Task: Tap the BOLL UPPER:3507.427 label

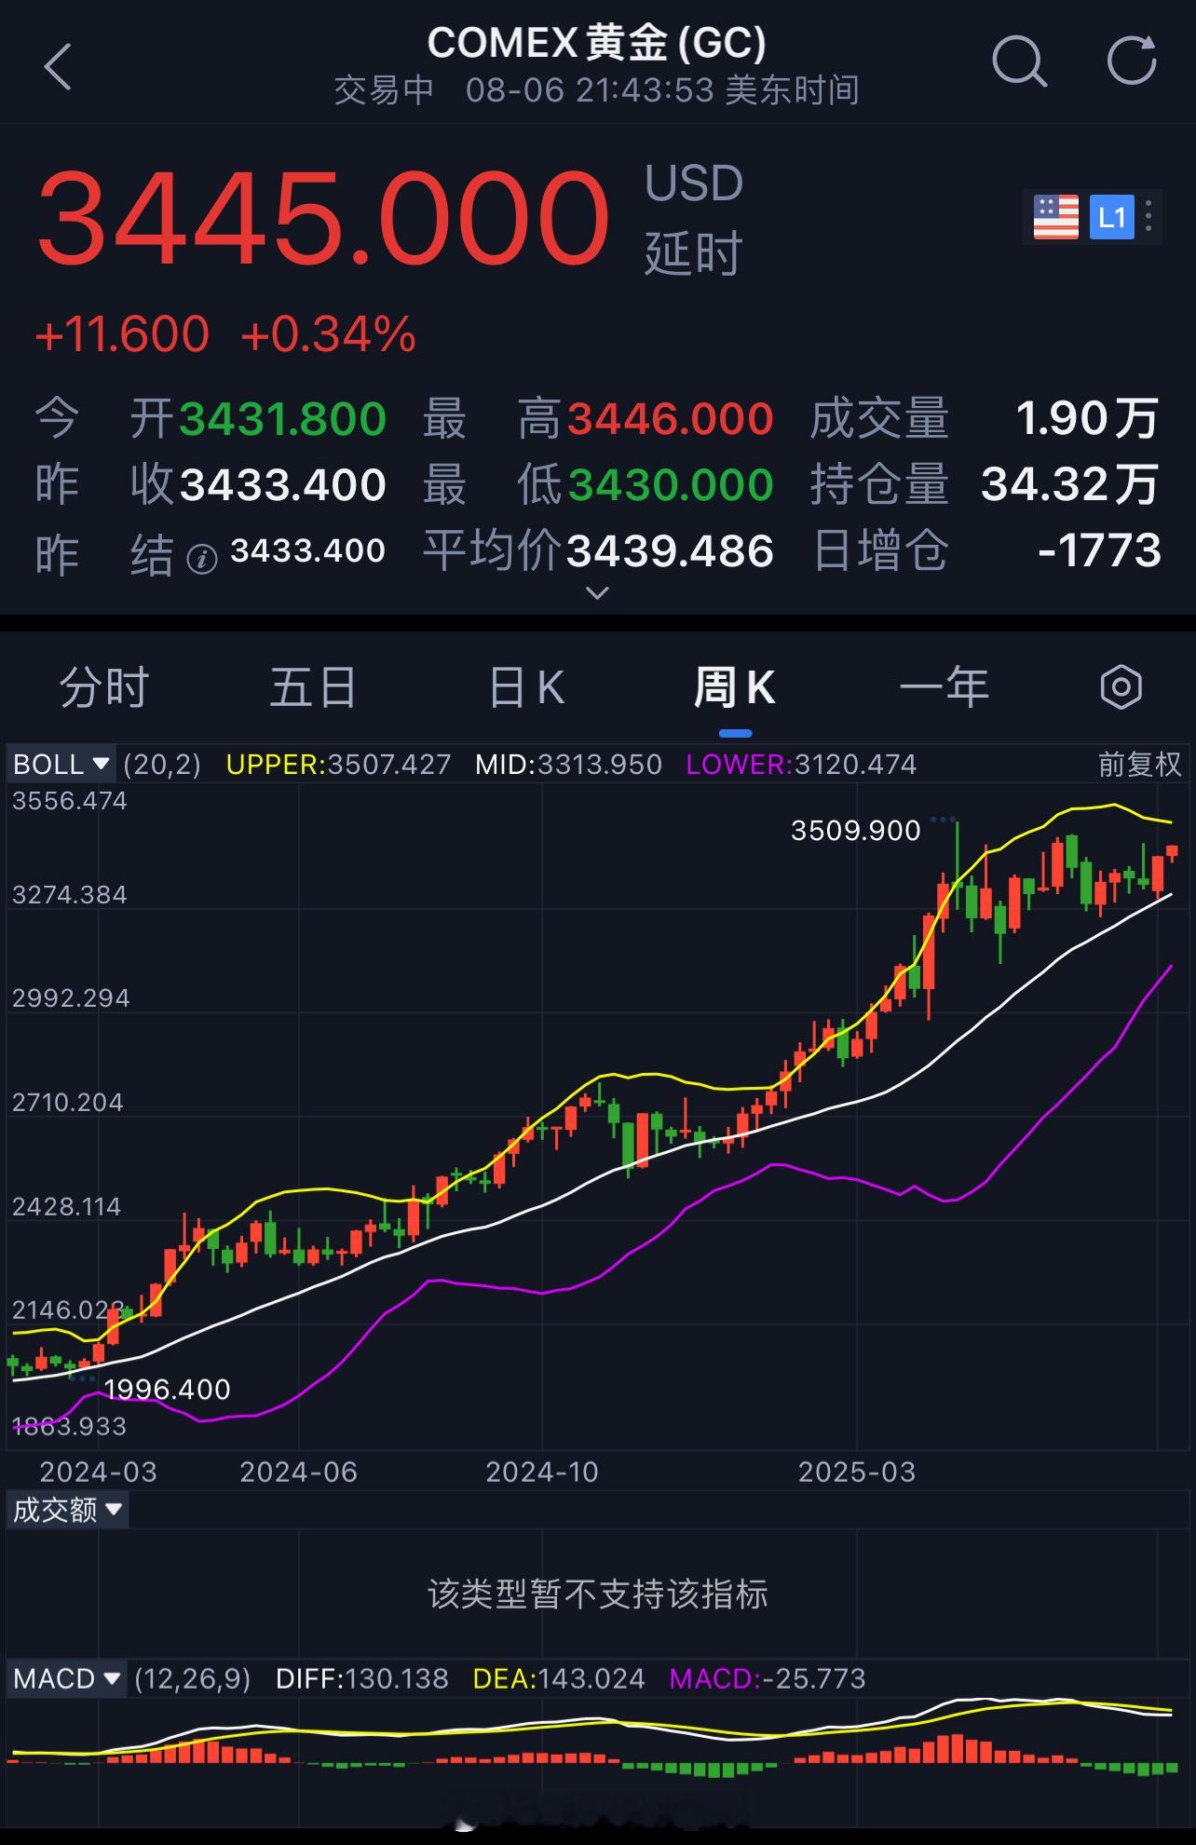Action: (338, 765)
